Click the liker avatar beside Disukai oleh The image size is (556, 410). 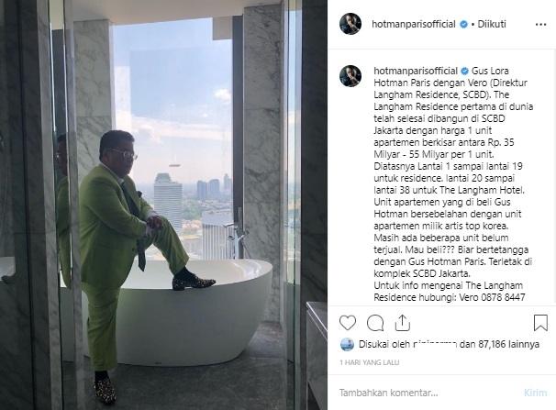(x=347, y=344)
